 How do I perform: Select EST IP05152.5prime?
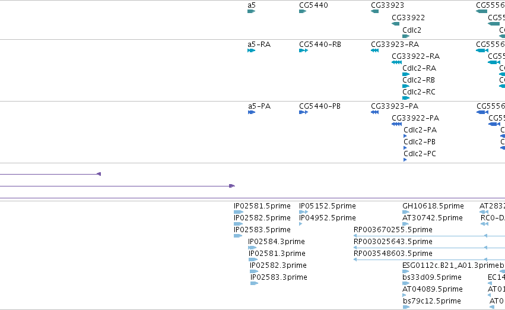coord(303,212)
